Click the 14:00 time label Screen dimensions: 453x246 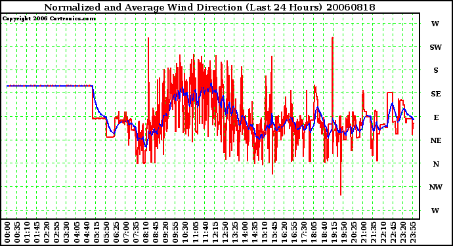click(245, 232)
